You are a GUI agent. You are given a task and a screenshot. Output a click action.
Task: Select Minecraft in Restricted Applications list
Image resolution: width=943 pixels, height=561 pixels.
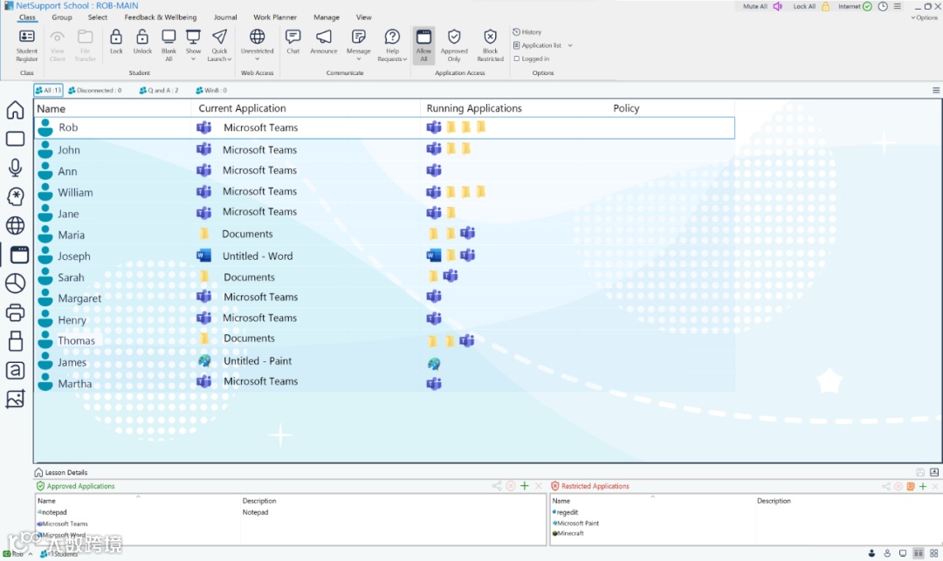(x=570, y=533)
